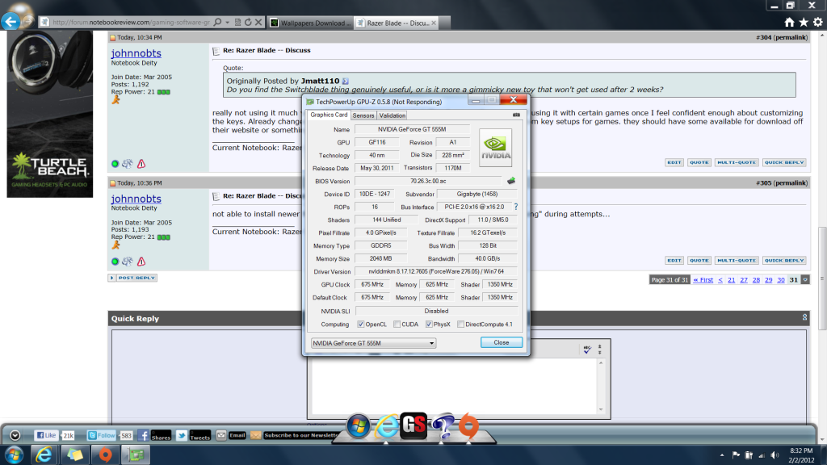Click the stop loading X icon

258,22
